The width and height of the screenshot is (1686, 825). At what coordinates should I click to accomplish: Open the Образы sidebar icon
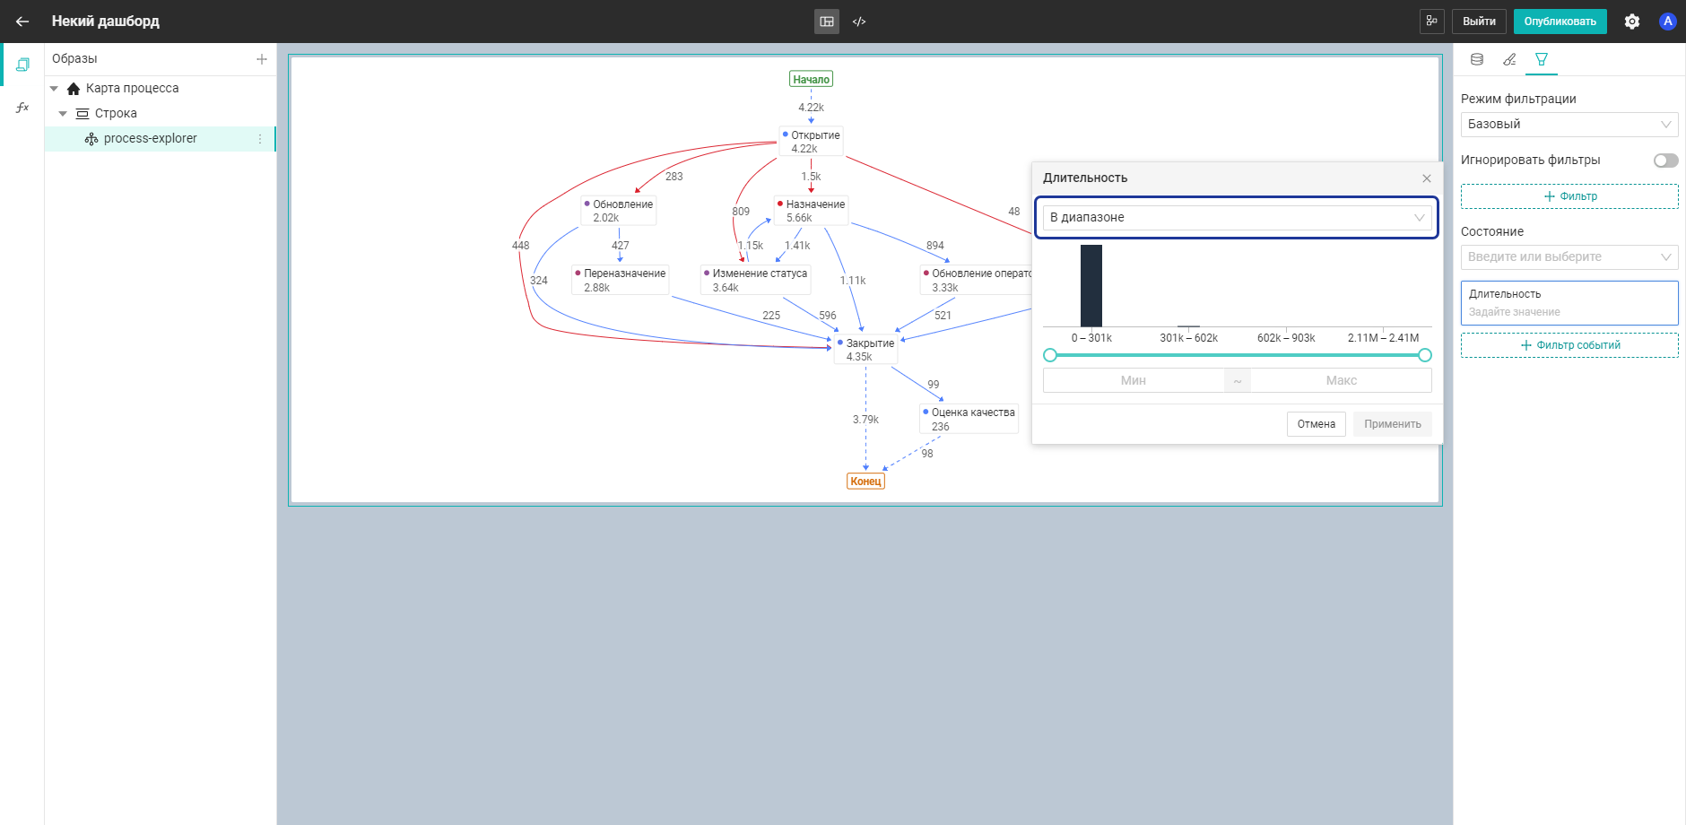22,65
